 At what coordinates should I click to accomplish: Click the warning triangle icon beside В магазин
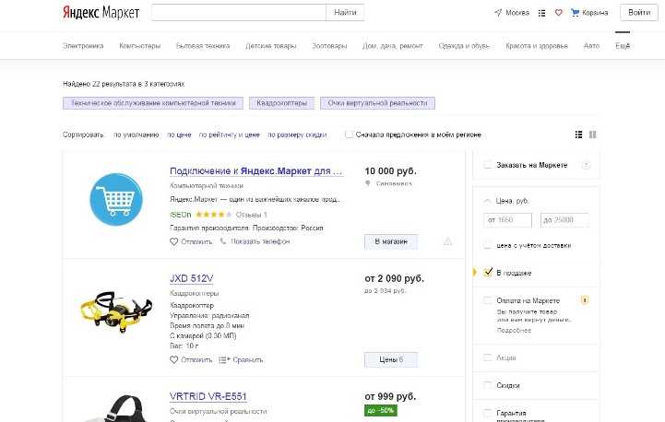[447, 241]
